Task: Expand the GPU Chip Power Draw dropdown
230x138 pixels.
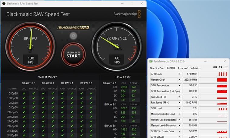Action: click(x=179, y=131)
